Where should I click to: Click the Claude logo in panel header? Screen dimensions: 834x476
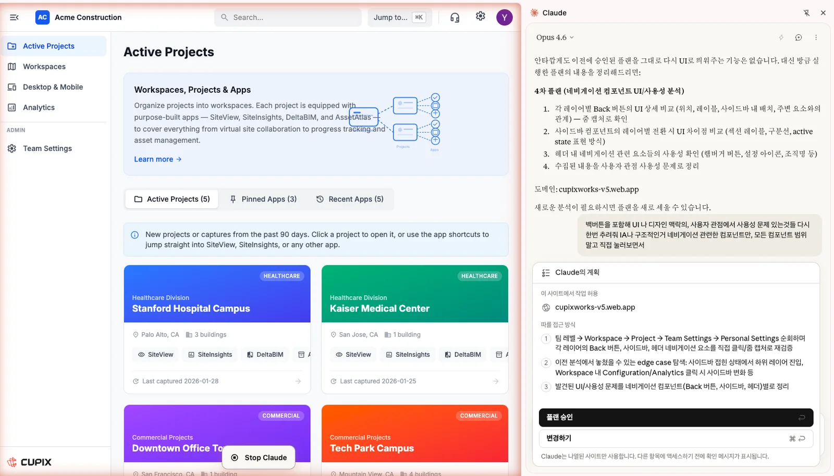[534, 12]
